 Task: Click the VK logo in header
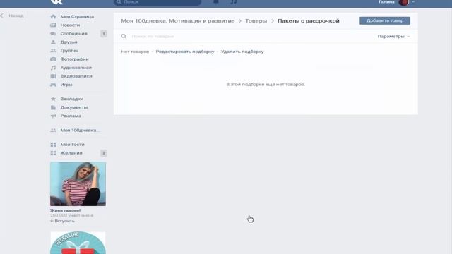[x=56, y=1]
